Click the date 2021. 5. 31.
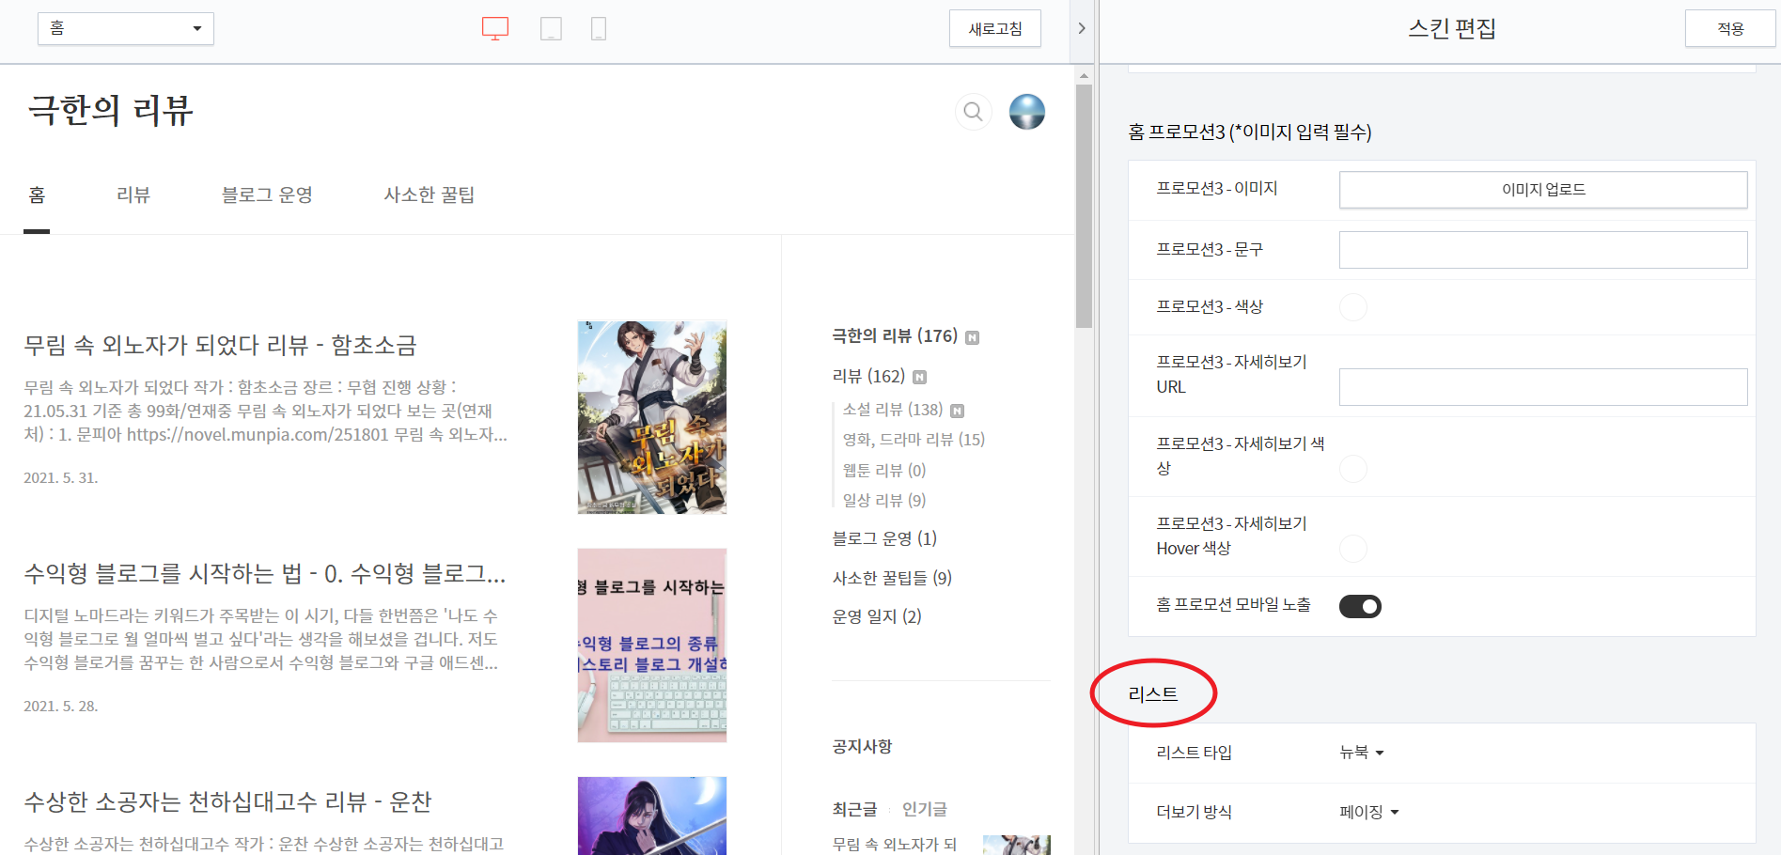Screen dimensions: 1781x855 (x=61, y=477)
